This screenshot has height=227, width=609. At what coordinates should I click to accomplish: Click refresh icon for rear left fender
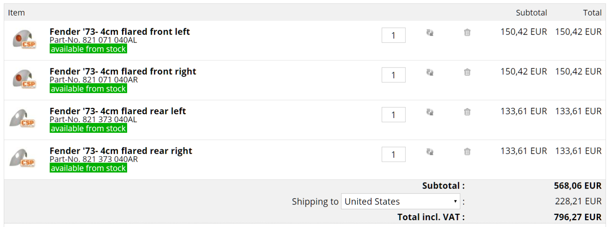430,112
